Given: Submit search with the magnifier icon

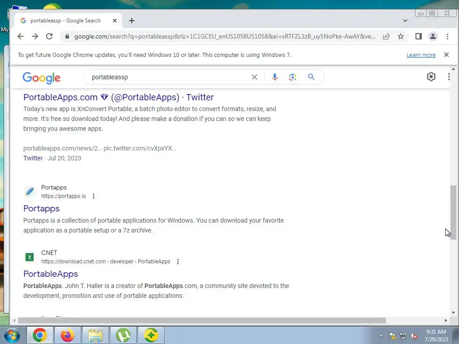Looking at the screenshot, I should [x=312, y=77].
